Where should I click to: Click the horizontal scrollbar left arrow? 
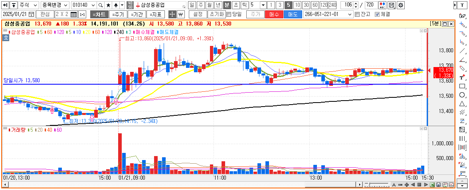[x=5, y=185]
